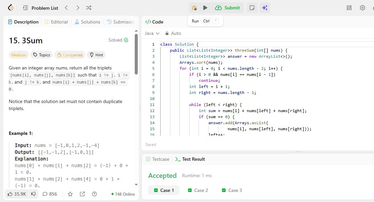Click the description scroll down arrow
Viewport: 374px width, 202px height.
[136, 185]
